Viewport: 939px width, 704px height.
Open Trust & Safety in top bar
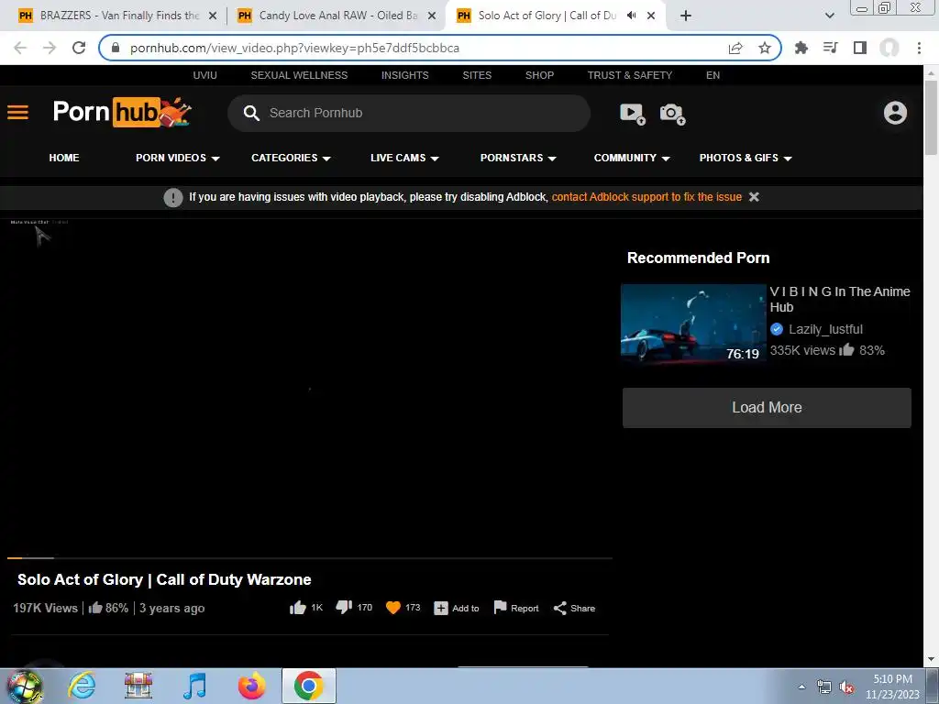pos(629,75)
